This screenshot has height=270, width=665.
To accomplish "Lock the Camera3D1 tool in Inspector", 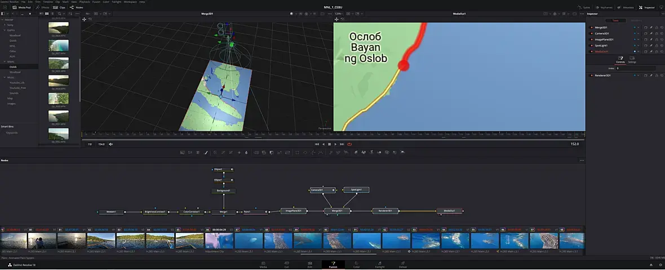I will click(x=657, y=33).
